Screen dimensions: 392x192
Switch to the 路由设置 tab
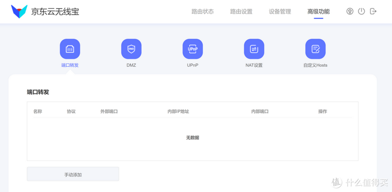pos(241,11)
